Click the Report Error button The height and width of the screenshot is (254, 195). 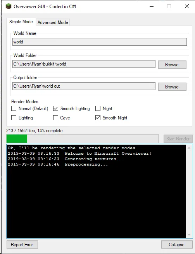[x=22, y=244]
